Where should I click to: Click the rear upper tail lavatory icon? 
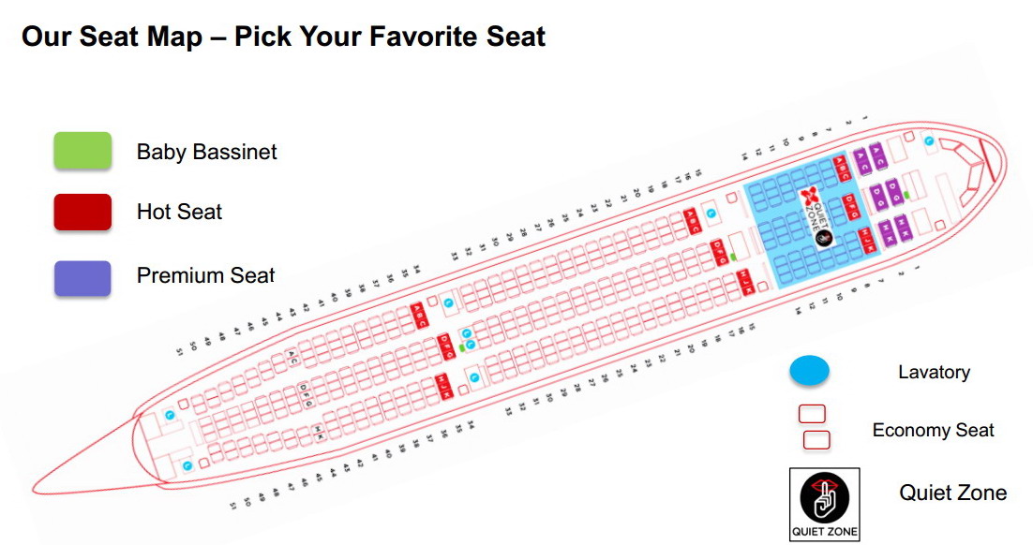pyautogui.click(x=170, y=416)
